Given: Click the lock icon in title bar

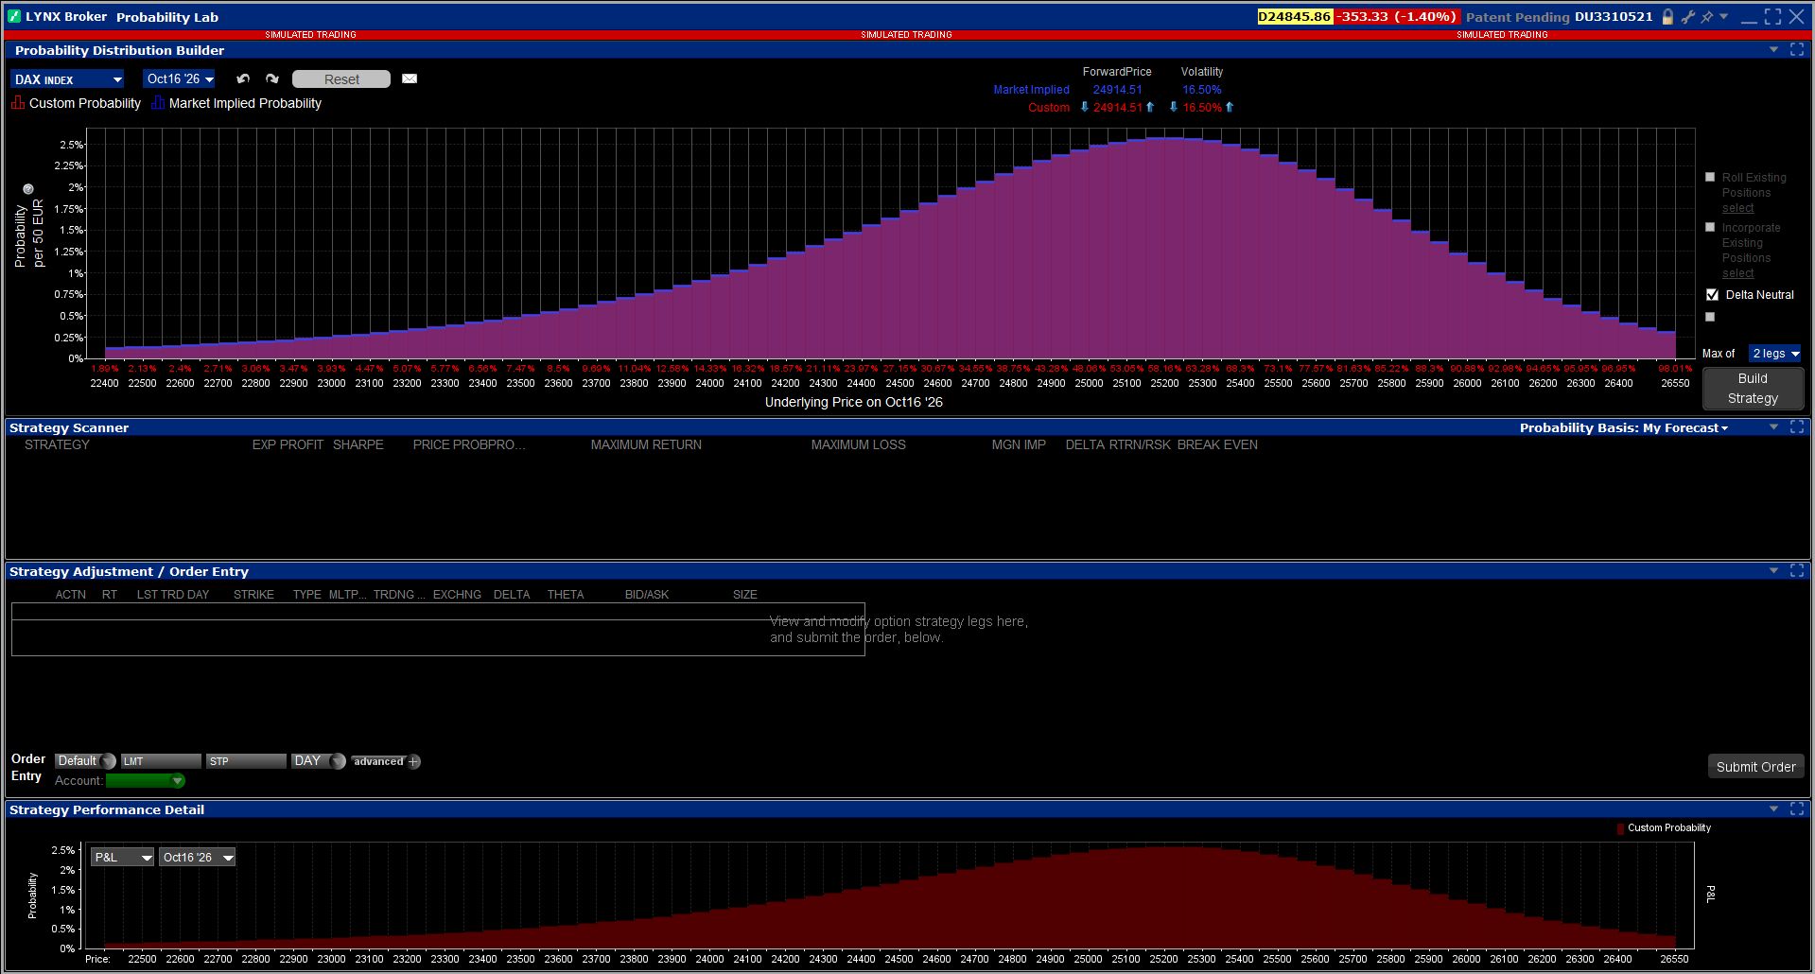Looking at the screenshot, I should pyautogui.click(x=1667, y=17).
